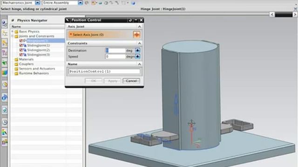Reset the Position Control dialog
The image size is (298, 167).
pos(130,20)
